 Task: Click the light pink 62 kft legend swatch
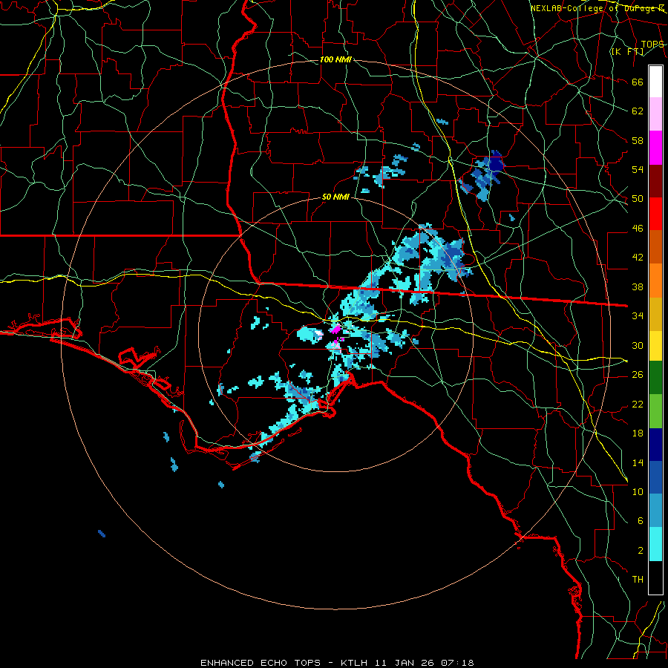click(655, 114)
